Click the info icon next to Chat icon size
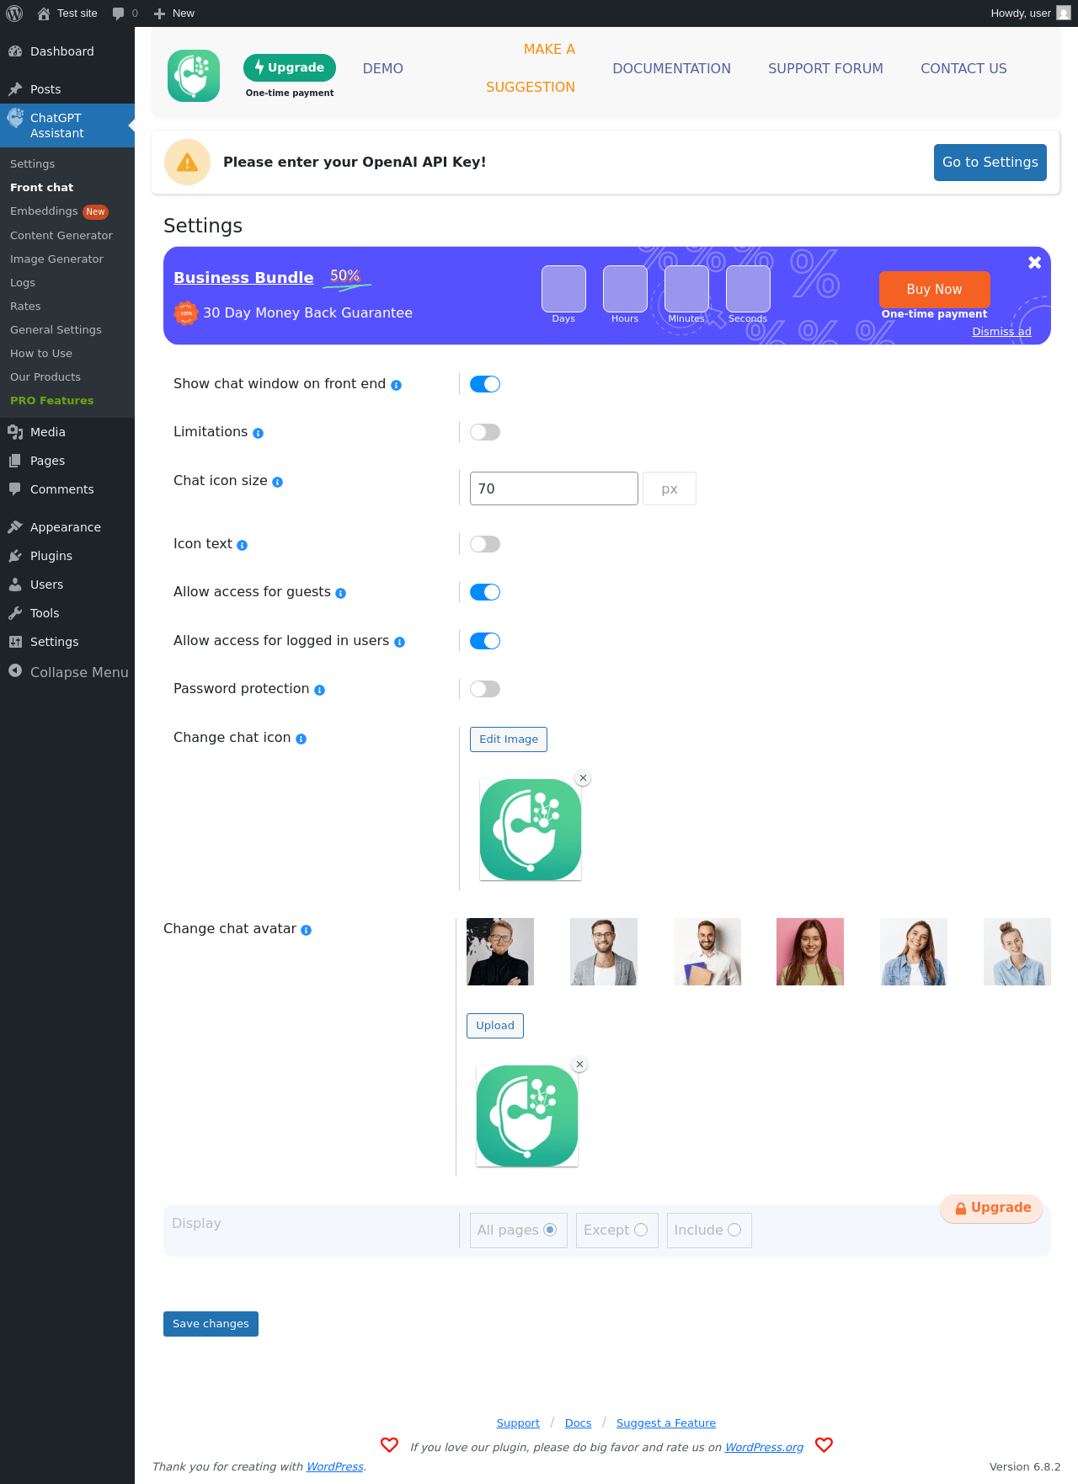 pyautogui.click(x=278, y=482)
